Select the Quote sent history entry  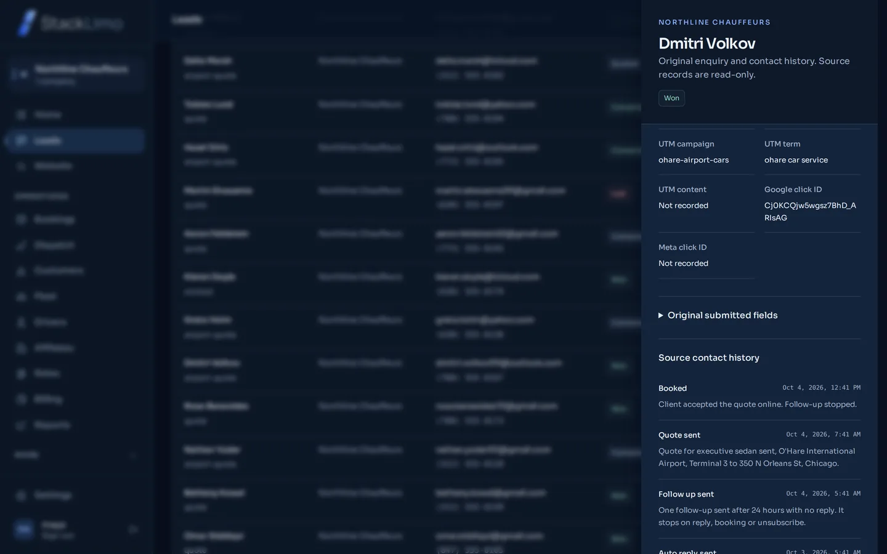(759, 449)
